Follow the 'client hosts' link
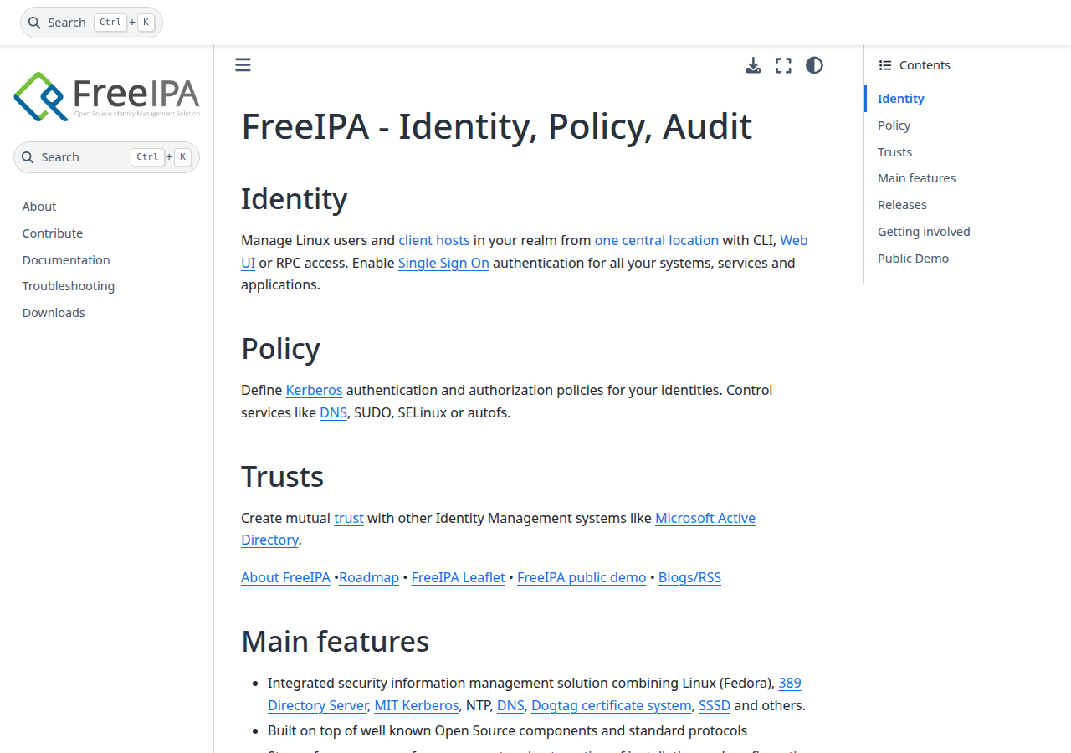Viewport: 1071px width, 753px height. click(434, 240)
